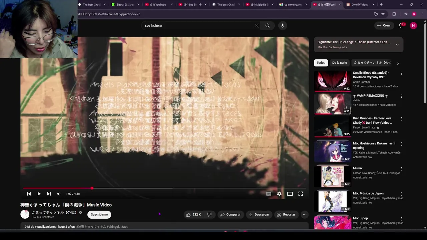427x240 pixels.
Task: Play the paused video
Action: (39, 194)
